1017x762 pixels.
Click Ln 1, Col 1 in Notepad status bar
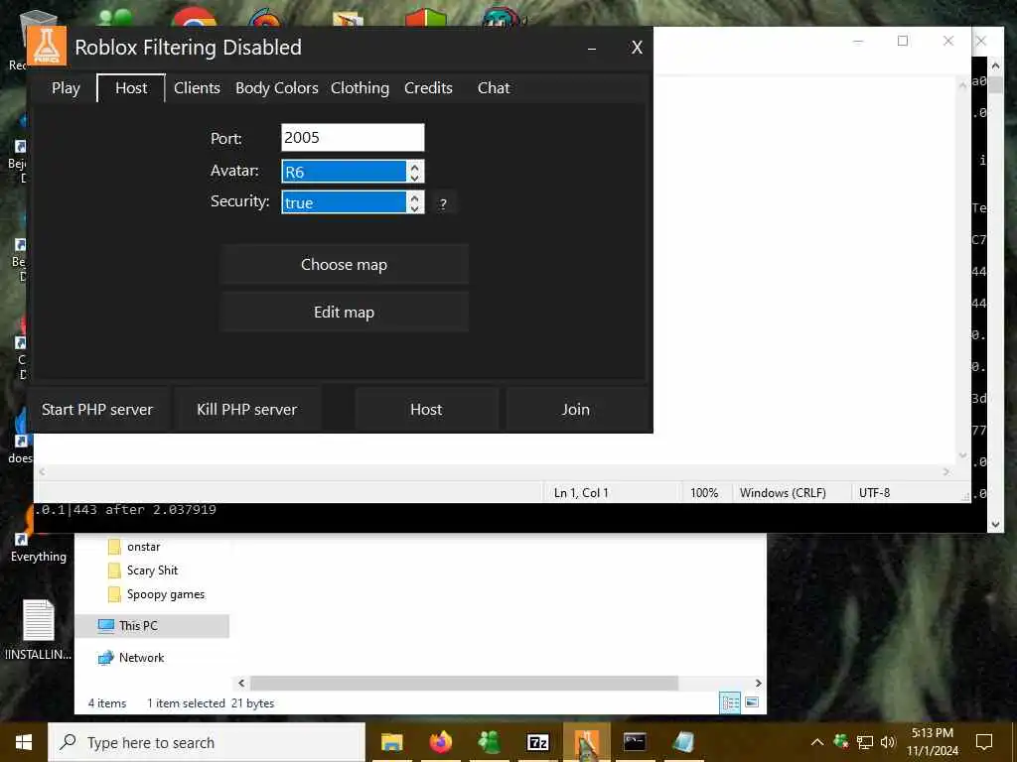point(581,493)
